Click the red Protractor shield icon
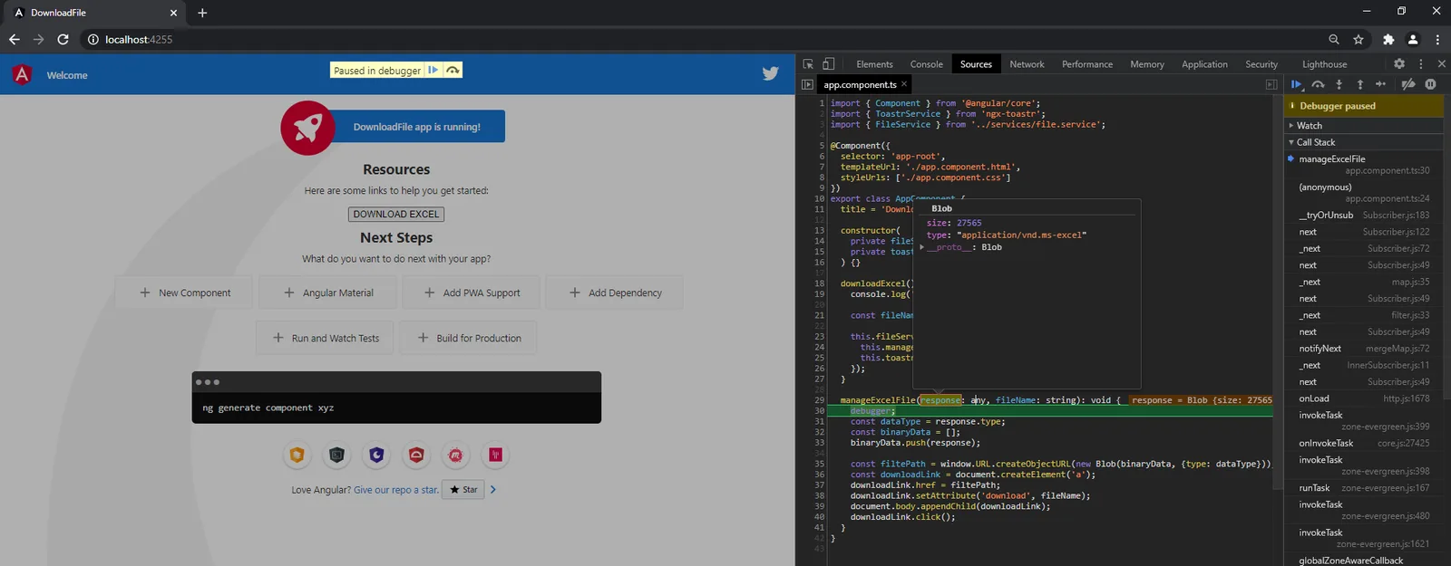The image size is (1451, 566). [x=416, y=455]
